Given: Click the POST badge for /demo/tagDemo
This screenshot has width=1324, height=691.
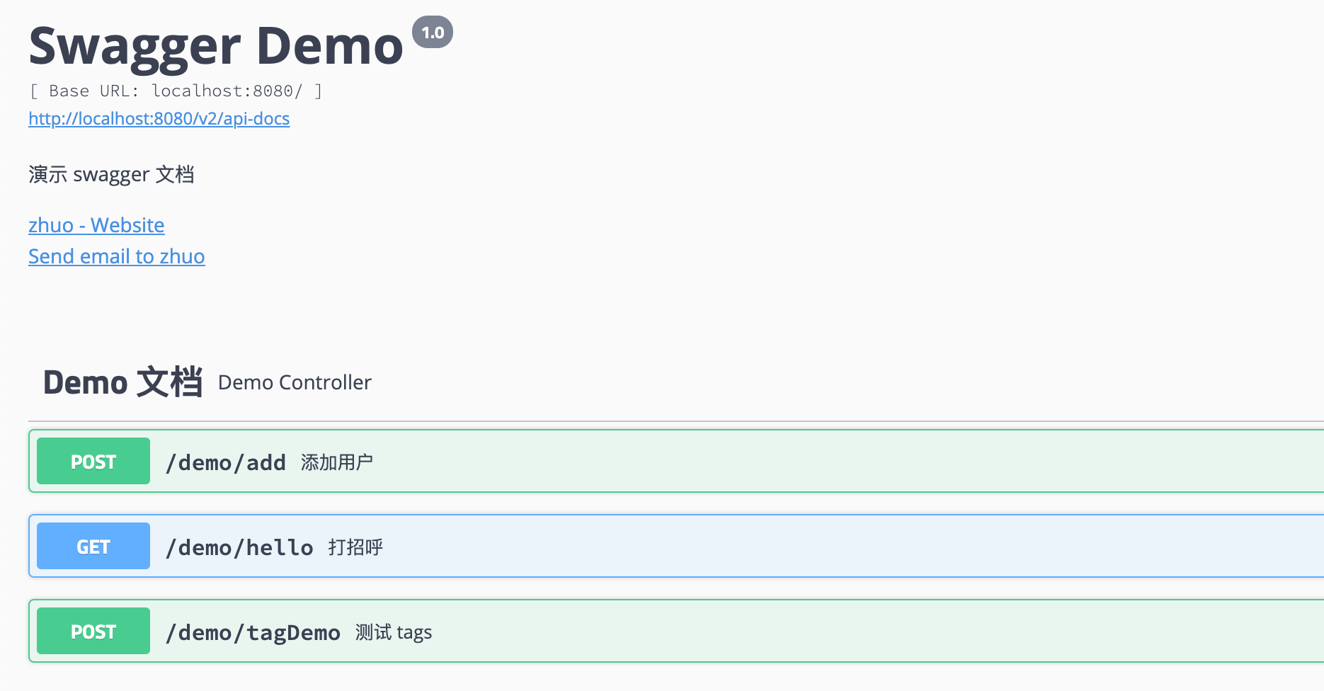Looking at the screenshot, I should [x=93, y=632].
